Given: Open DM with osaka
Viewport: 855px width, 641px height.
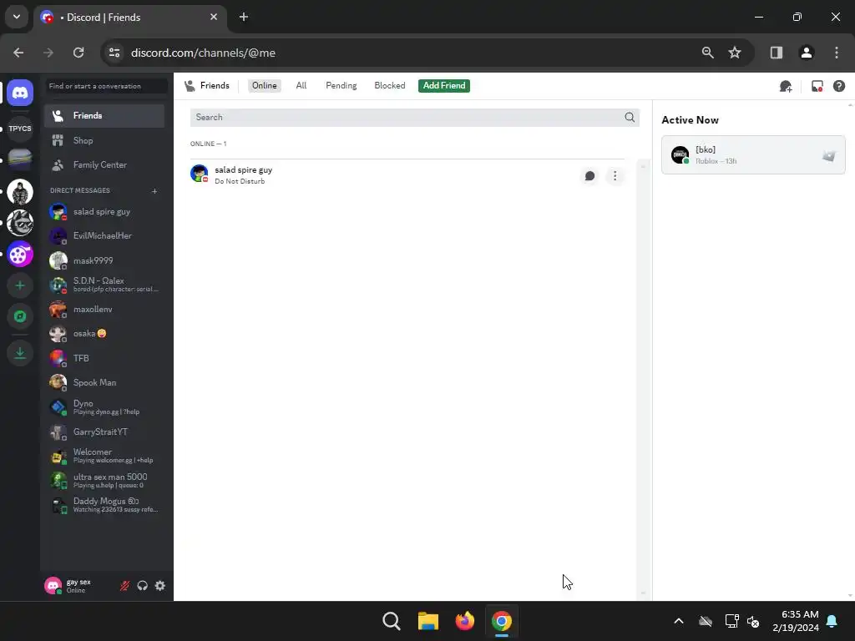Looking at the screenshot, I should pos(104,333).
